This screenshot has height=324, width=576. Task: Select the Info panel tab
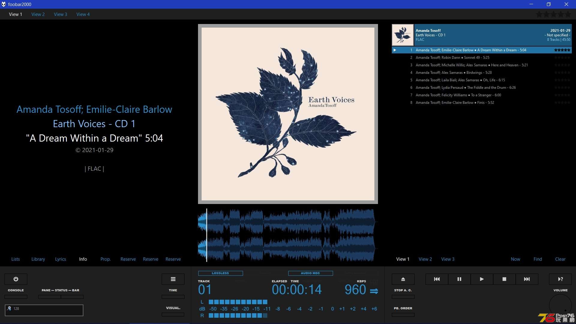(83, 259)
